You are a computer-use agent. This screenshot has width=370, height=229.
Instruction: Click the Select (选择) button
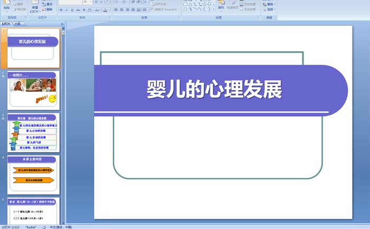269,9
